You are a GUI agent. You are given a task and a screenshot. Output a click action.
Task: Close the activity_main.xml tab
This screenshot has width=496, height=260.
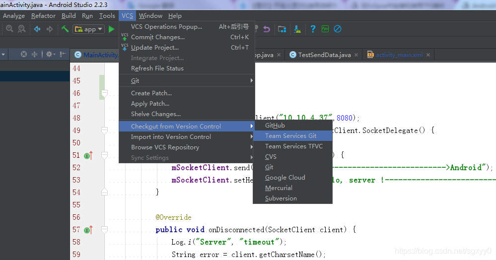[x=428, y=55]
